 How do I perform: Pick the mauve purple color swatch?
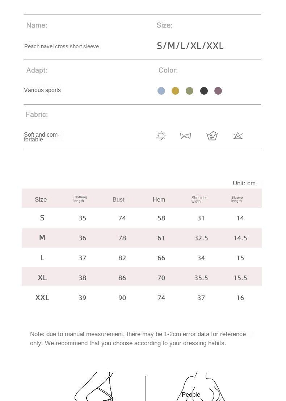[218, 91]
